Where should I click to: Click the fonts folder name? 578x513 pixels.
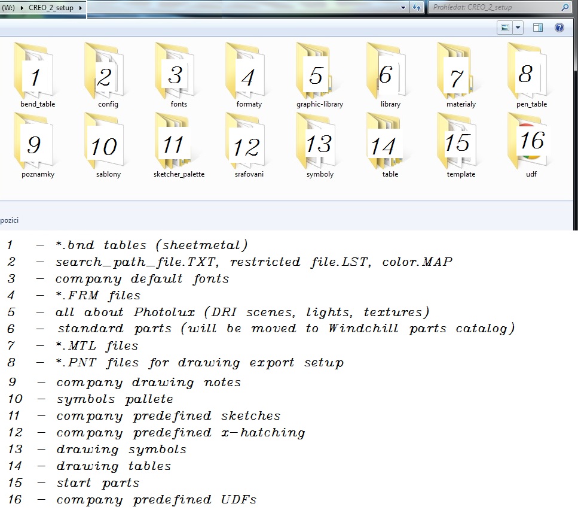[x=179, y=104]
